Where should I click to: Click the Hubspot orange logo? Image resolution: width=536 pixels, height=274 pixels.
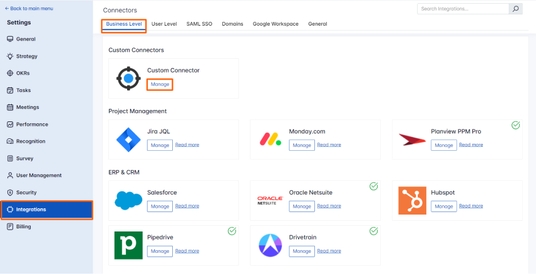pyautogui.click(x=412, y=201)
